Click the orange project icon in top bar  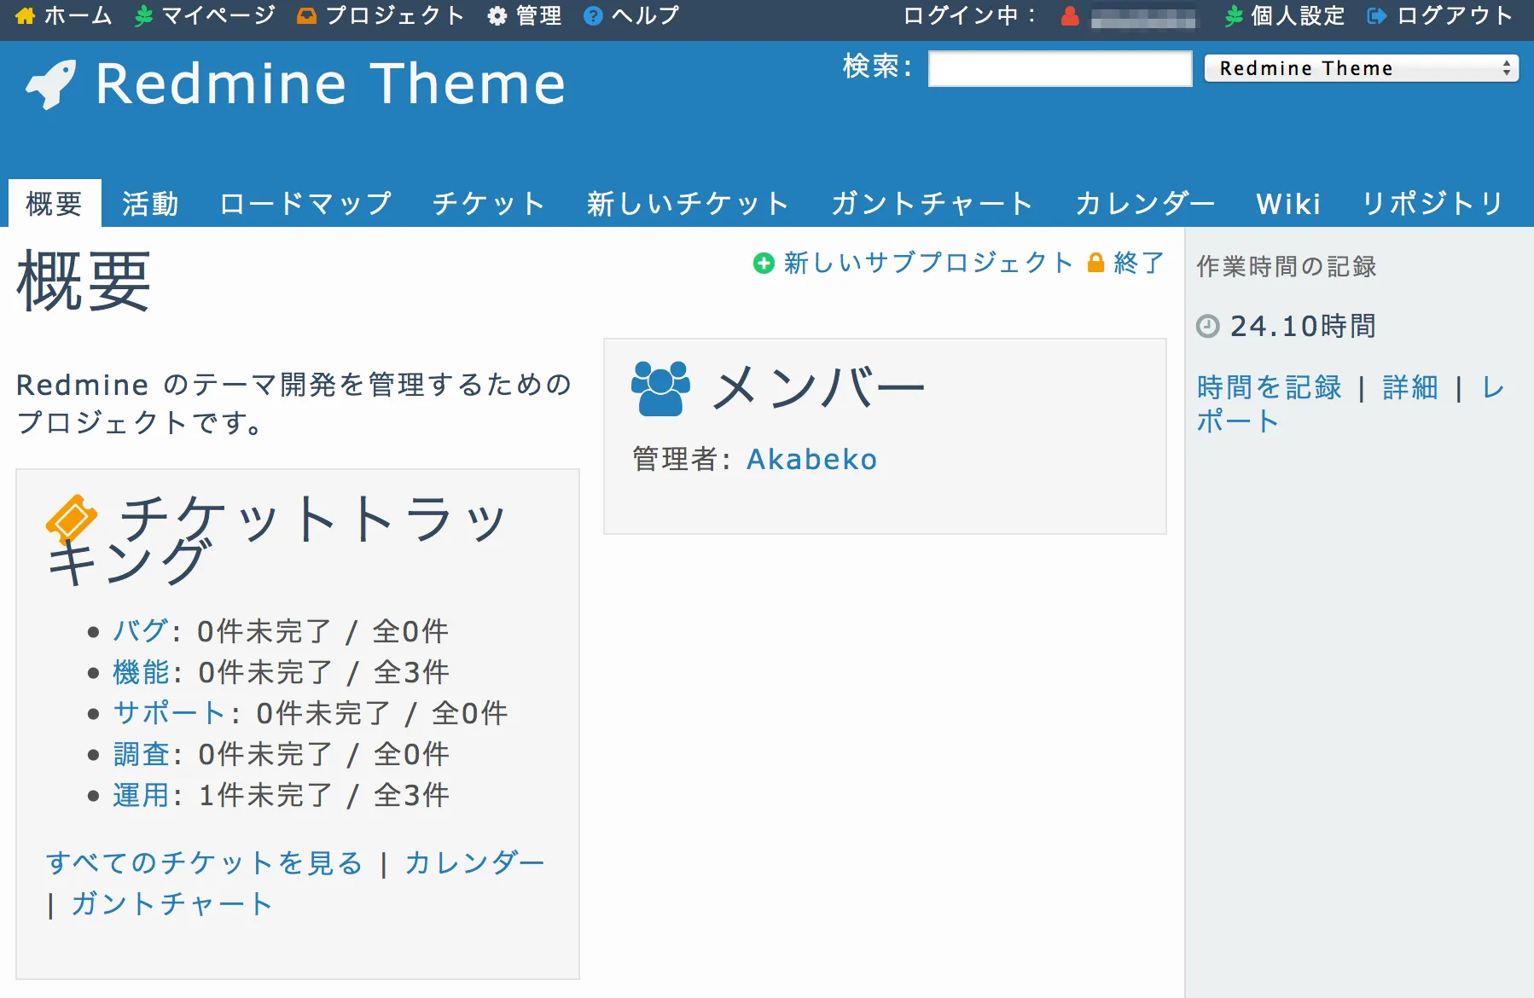pyautogui.click(x=306, y=16)
